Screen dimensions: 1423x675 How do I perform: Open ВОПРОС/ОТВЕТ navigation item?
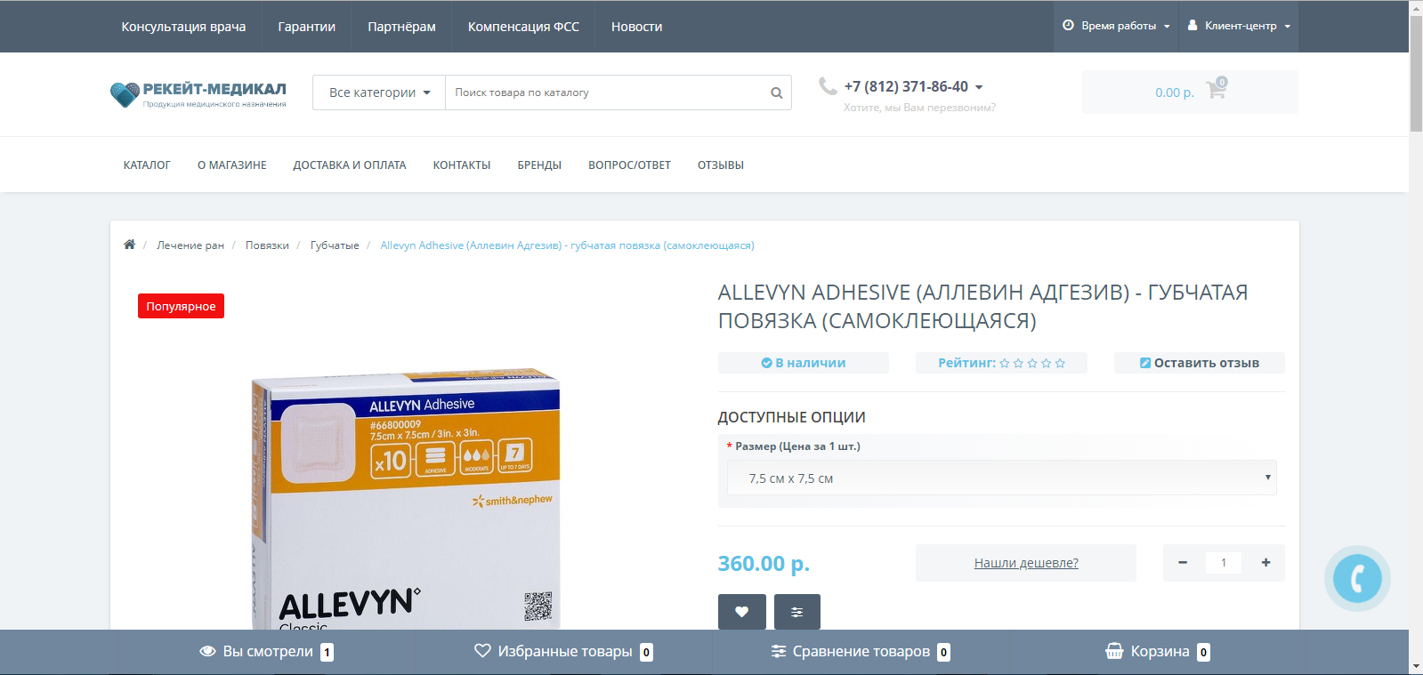click(x=629, y=165)
